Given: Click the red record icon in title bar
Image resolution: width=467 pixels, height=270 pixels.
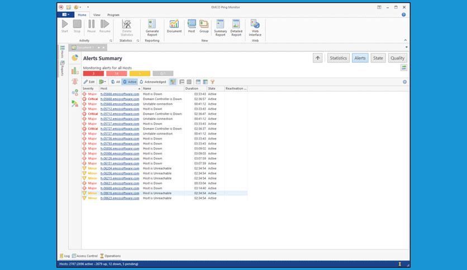Looking at the screenshot, I should [61, 7].
